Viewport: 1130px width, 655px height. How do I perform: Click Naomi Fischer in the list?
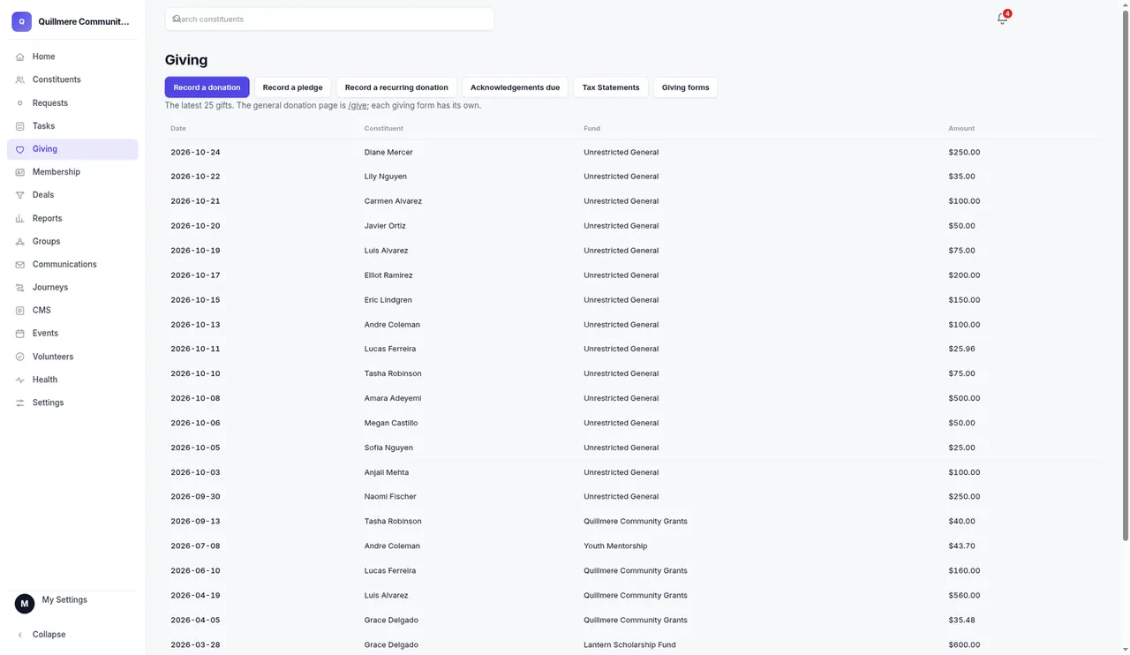tap(390, 496)
